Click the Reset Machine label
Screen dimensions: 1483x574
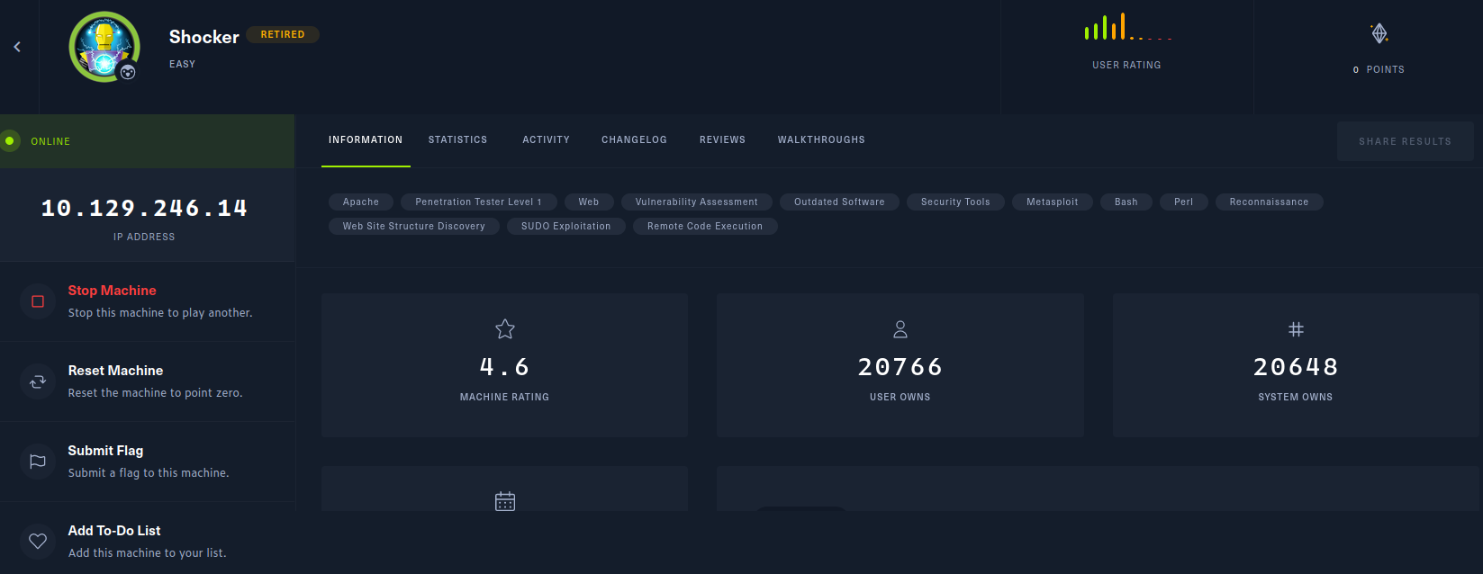(115, 371)
